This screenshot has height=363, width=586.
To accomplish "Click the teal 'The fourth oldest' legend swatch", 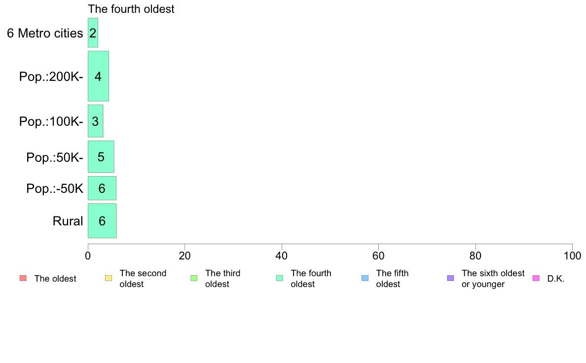I will [280, 278].
